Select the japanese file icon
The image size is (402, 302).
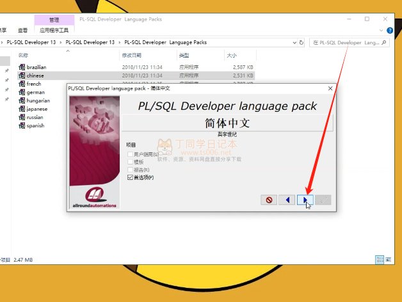[x=22, y=109]
